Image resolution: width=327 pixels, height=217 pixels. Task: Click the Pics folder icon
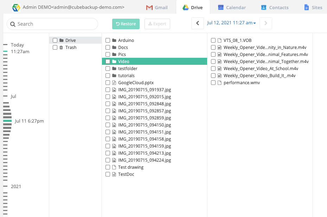click(x=114, y=54)
